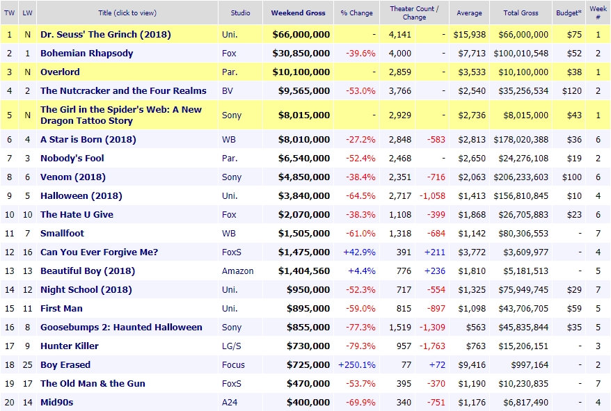Click the -1,763 theater change value
This screenshot has height=411, width=611.
point(432,346)
